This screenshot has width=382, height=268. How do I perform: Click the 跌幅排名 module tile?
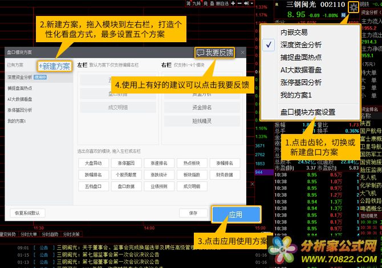coord(94,174)
